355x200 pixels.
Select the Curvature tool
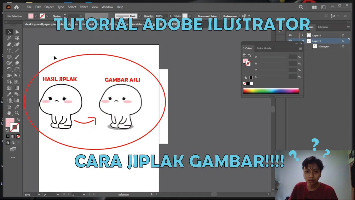(17, 44)
